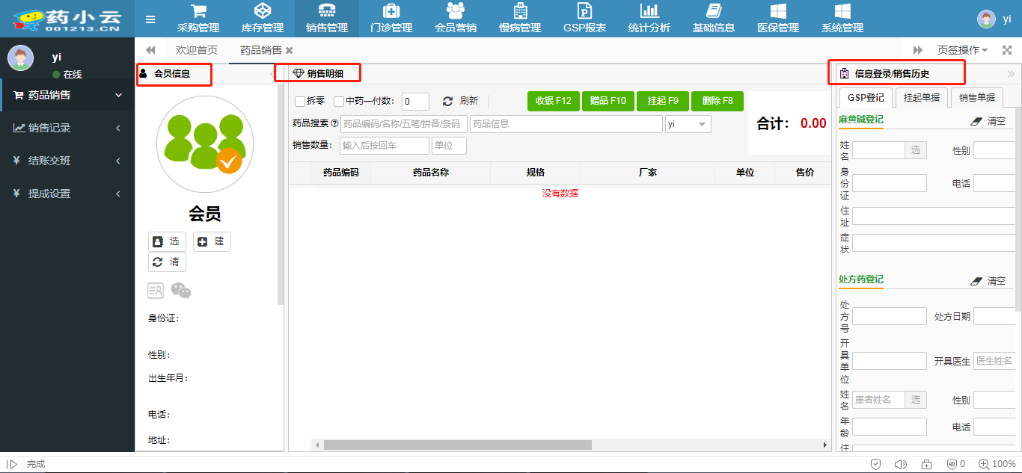Click the 药品搜索 help question icon
The image size is (1022, 473).
click(334, 123)
